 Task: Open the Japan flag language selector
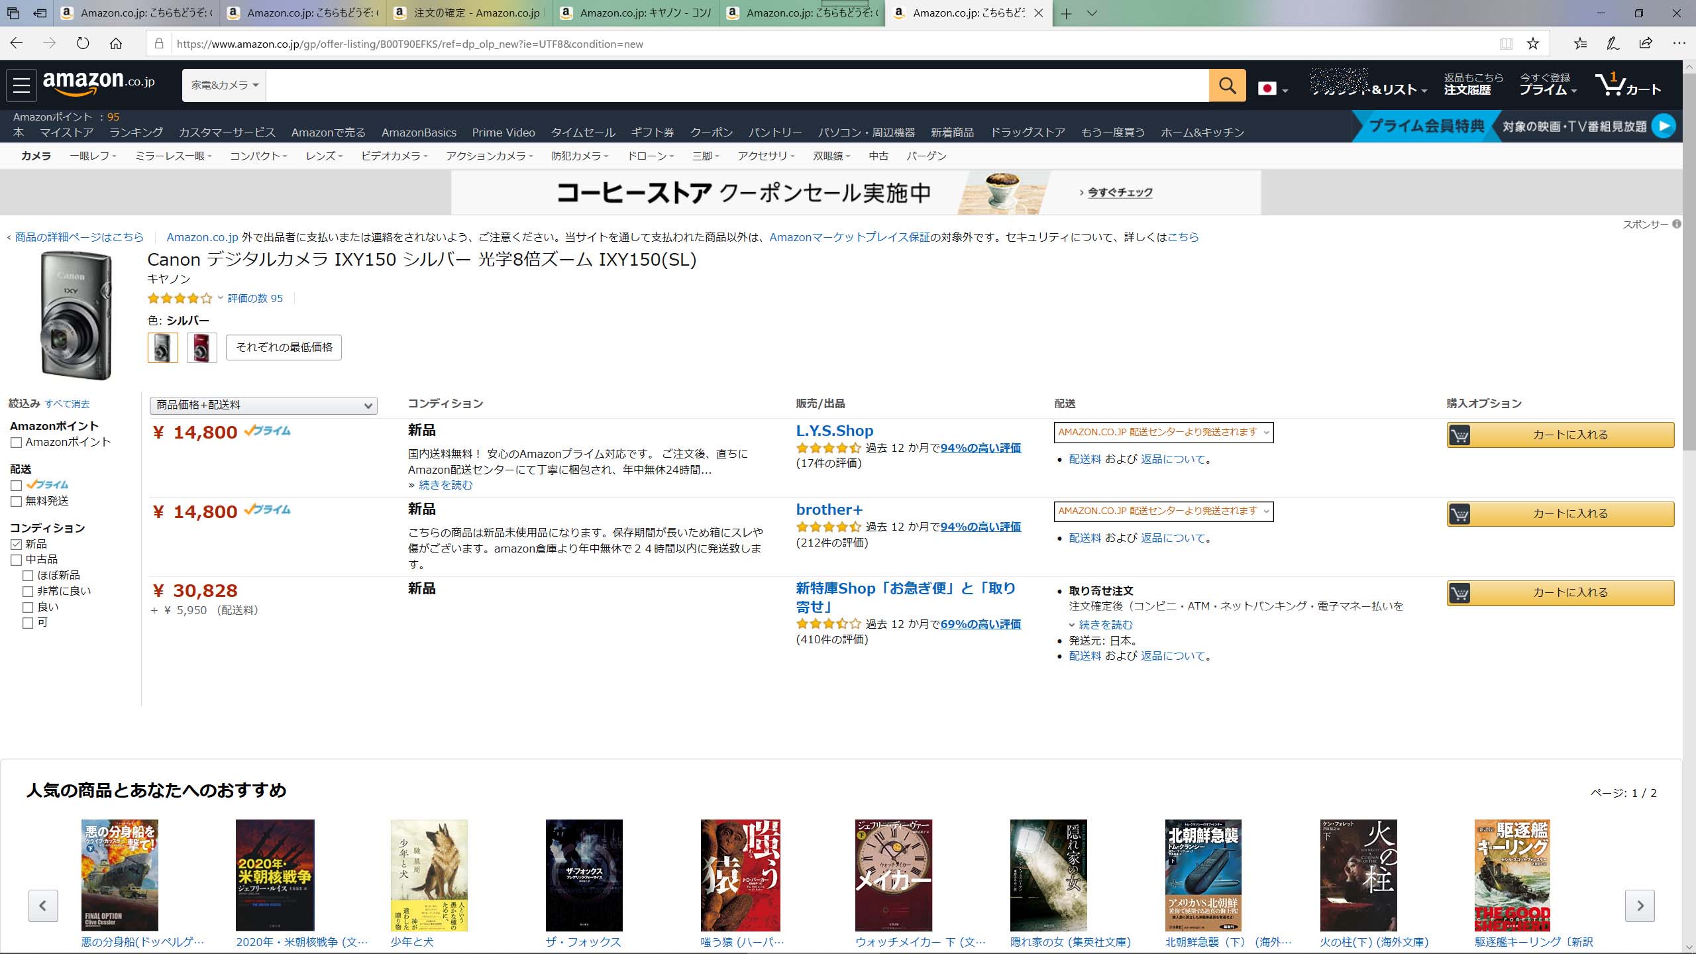(1273, 89)
